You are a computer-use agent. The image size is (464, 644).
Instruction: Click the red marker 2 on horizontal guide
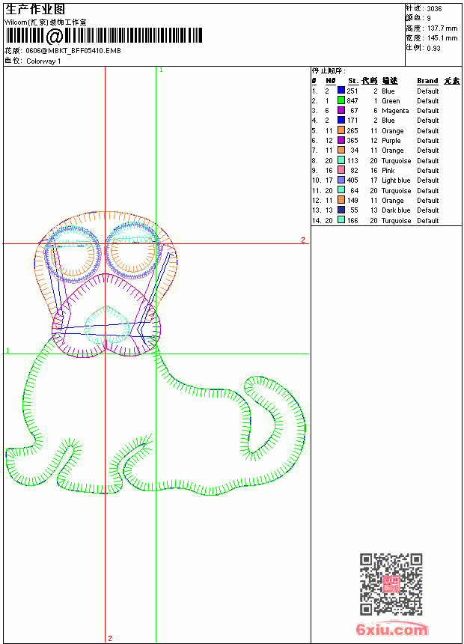(303, 240)
